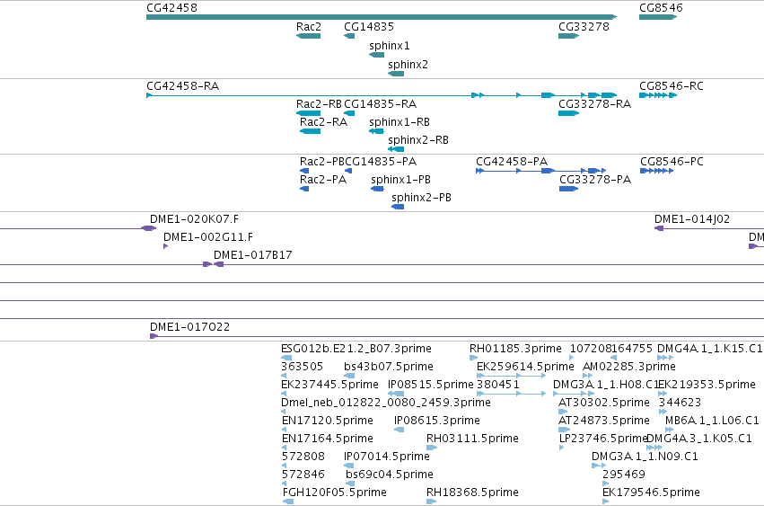Select the DMG4A.1_1.K15.C1 EST label
Viewport: 764px width, 506px height.
(709, 349)
